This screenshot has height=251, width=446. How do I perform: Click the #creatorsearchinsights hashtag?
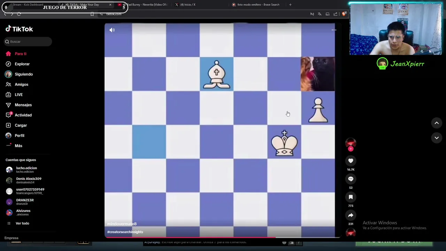125,232
